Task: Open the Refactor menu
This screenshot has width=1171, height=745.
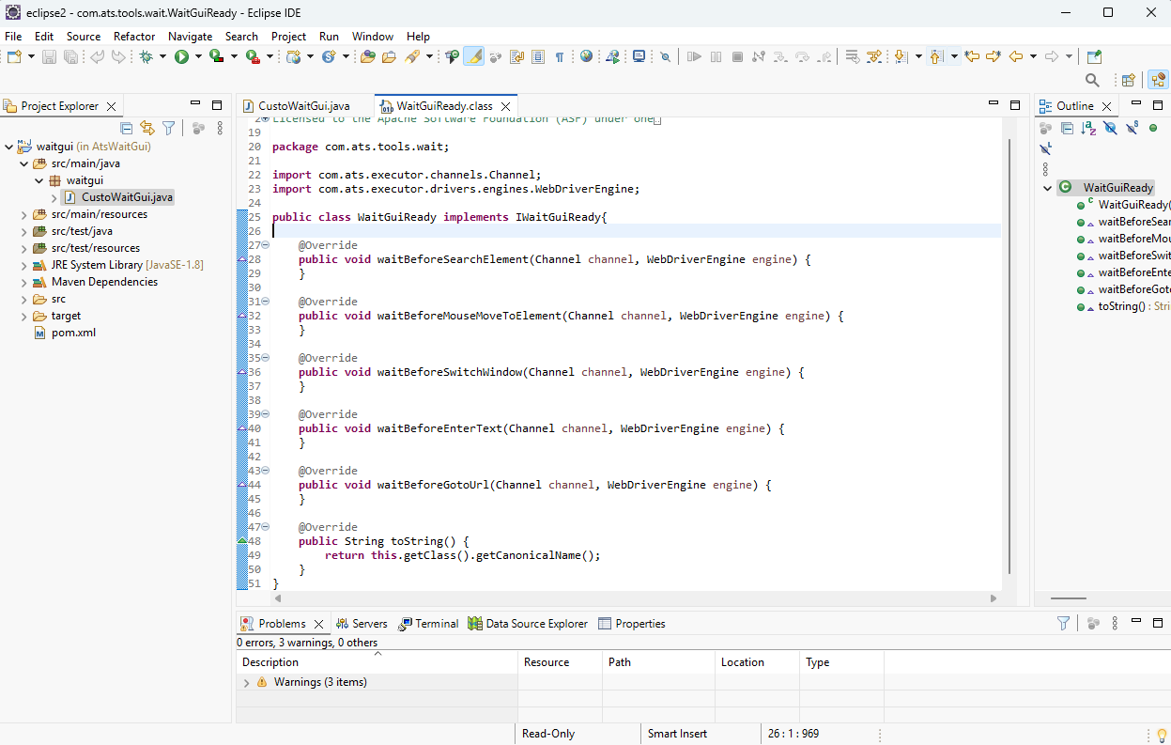Action: 134,36
